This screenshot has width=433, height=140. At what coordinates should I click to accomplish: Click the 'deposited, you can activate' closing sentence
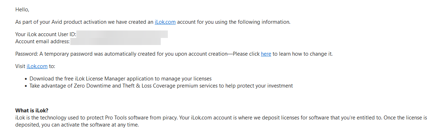pyautogui.click(x=77, y=125)
